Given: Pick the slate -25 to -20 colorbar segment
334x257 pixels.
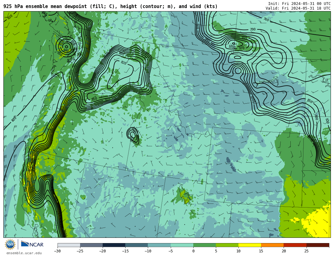Looking at the screenshot, I should click(x=91, y=245).
